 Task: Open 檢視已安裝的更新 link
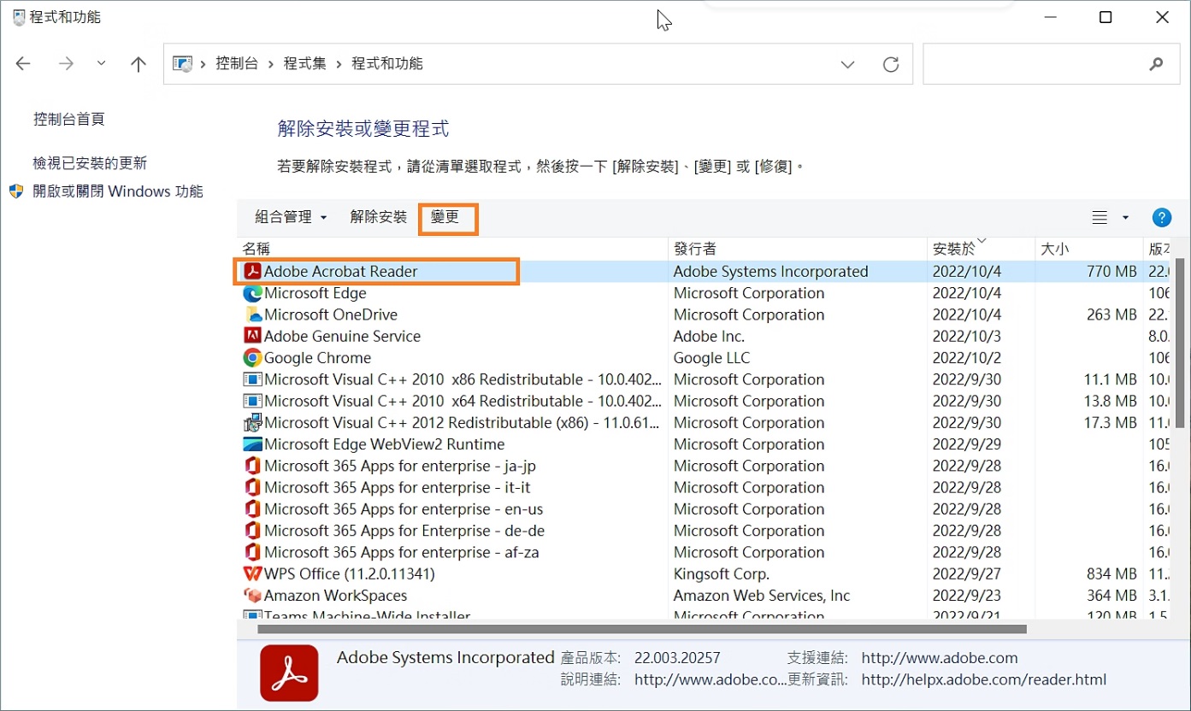(x=90, y=163)
